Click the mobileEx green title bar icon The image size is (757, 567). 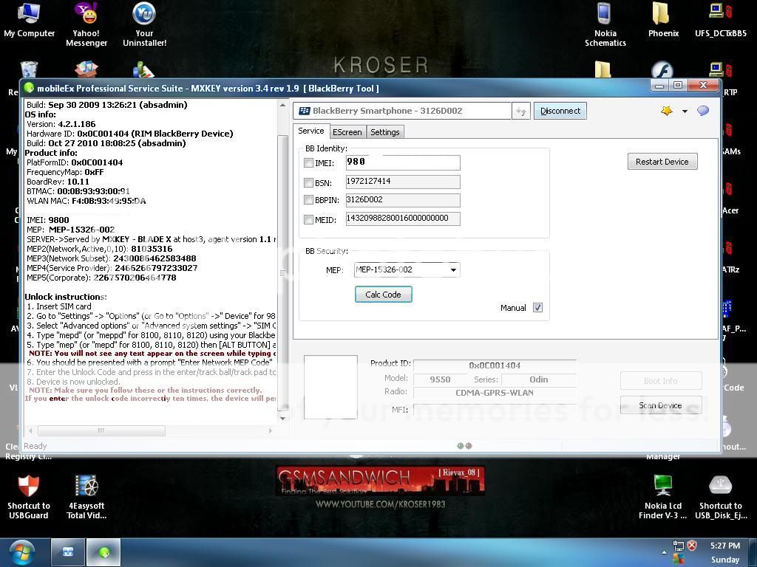29,88
